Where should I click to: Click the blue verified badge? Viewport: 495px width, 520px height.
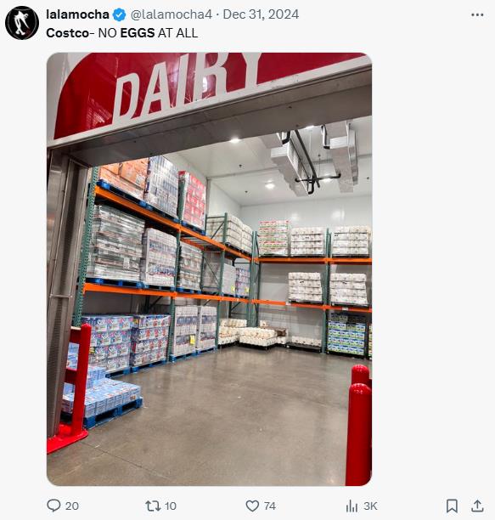click(119, 14)
